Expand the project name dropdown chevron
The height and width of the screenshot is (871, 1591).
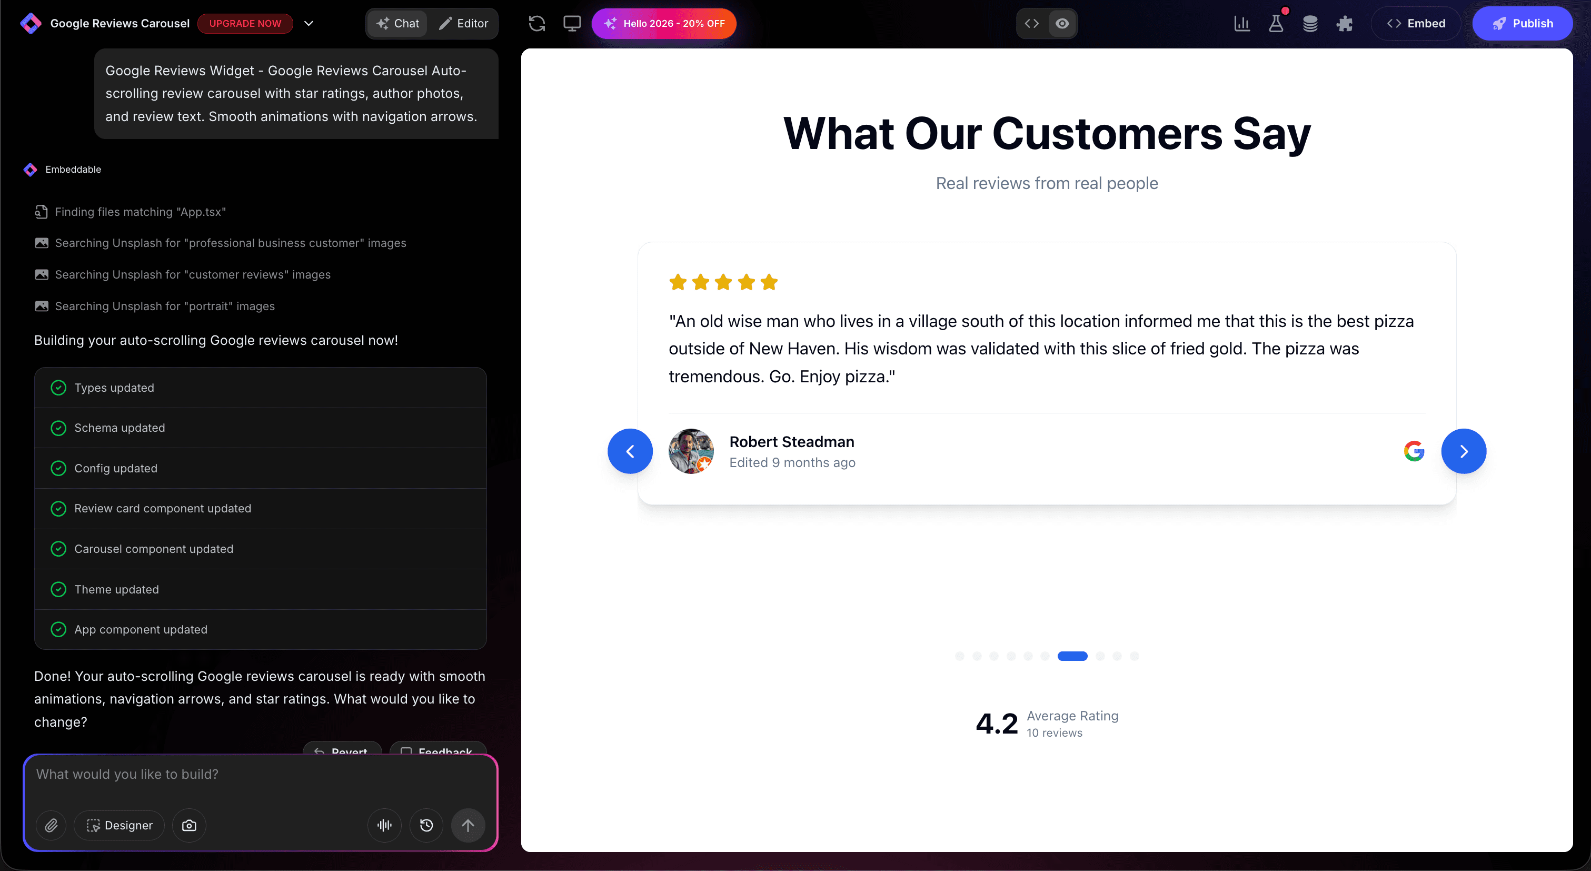pyautogui.click(x=309, y=23)
